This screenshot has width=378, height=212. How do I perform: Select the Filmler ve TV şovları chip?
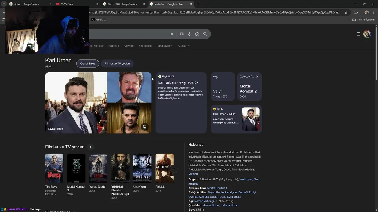[x=117, y=64]
